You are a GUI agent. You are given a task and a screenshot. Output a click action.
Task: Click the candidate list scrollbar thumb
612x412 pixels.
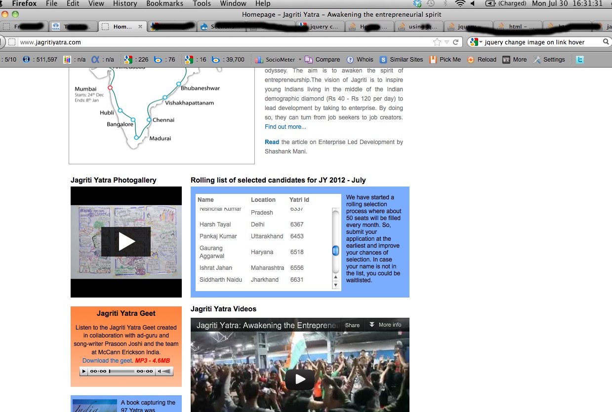pyautogui.click(x=336, y=251)
